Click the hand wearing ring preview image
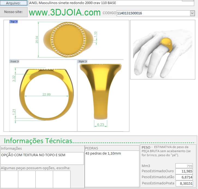Image resolution: width=198 pixels, height=189 pixels. (162, 50)
